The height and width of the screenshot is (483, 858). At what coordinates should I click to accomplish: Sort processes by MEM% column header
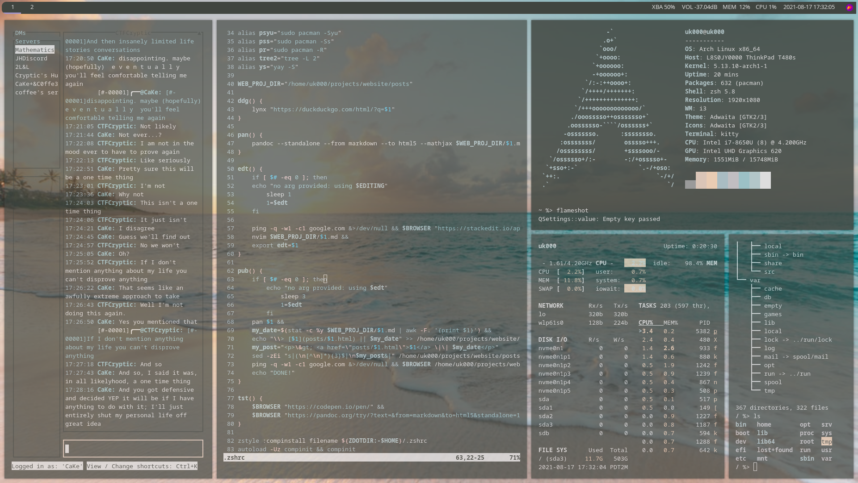coord(671,323)
